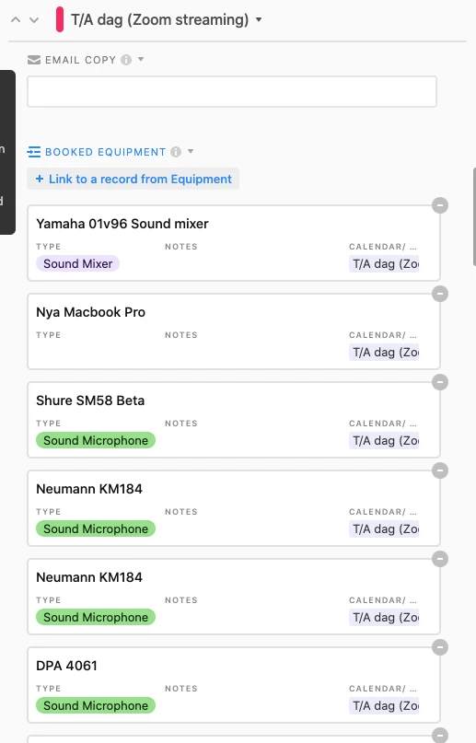
Task: Open Nya Macbook Pro record card
Action: pyautogui.click(x=234, y=331)
